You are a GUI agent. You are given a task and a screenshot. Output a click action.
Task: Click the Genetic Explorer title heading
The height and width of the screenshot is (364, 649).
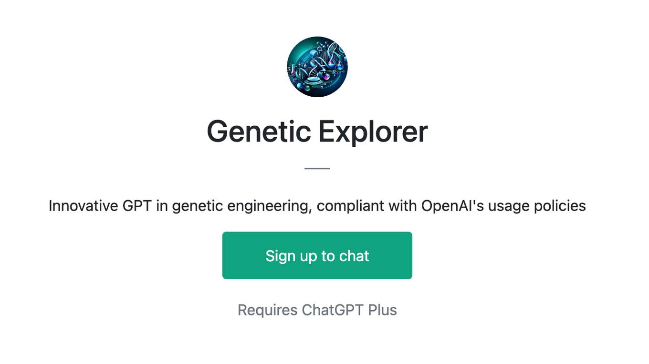point(317,131)
